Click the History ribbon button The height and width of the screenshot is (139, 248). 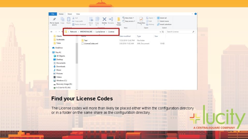150,24
